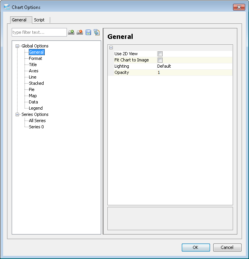The width and height of the screenshot is (249, 259).
Task: Select All Series under Series Options
Action: click(x=37, y=121)
